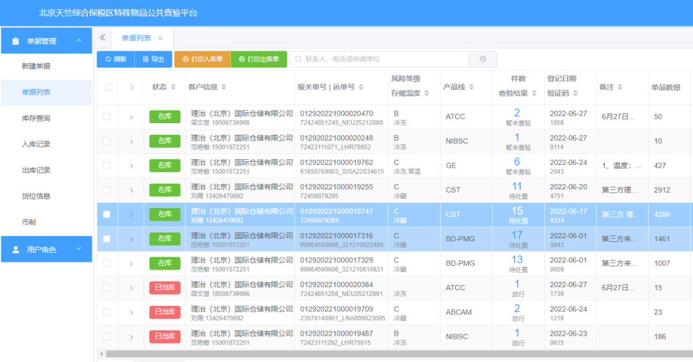This screenshot has height=362, width=693.
Task: Open 出库记录 menu item
Action: coord(46,170)
